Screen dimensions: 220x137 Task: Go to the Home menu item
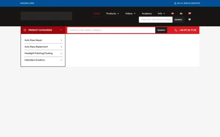tap(97, 14)
